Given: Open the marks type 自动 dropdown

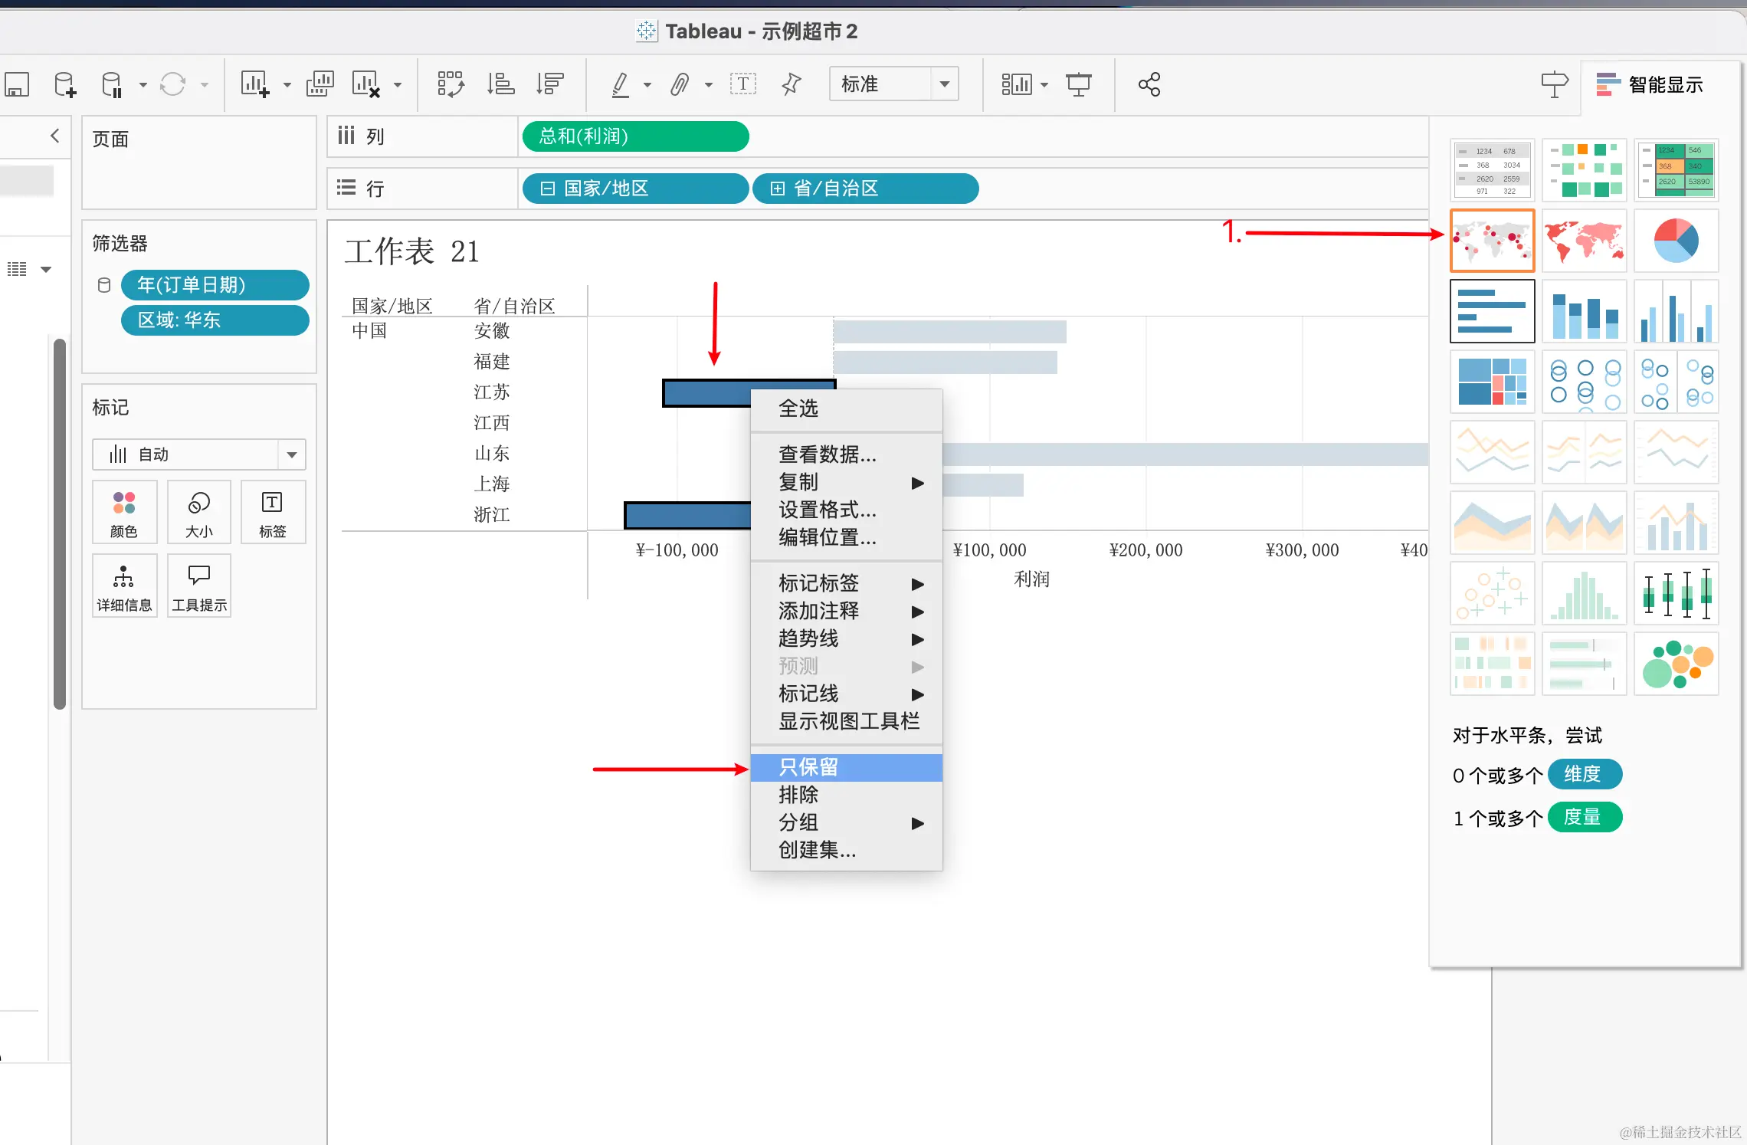Looking at the screenshot, I should (291, 454).
